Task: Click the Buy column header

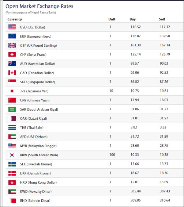Action: (133, 19)
